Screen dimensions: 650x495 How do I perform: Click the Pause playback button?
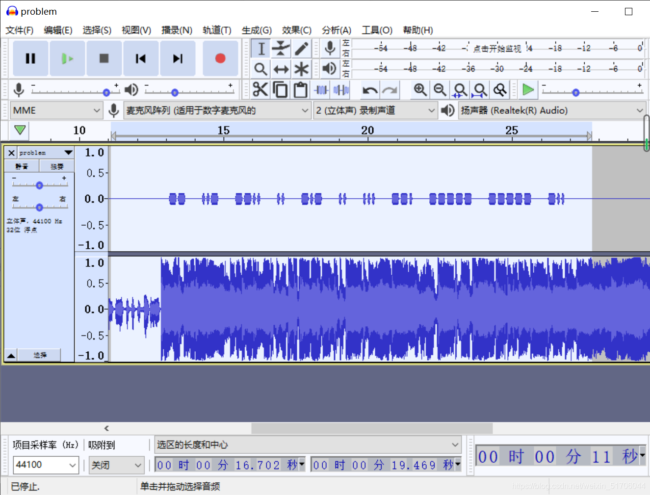point(30,58)
